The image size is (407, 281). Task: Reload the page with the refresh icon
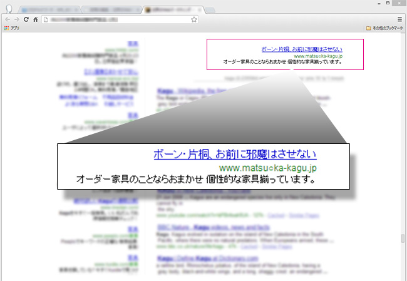[26, 19]
